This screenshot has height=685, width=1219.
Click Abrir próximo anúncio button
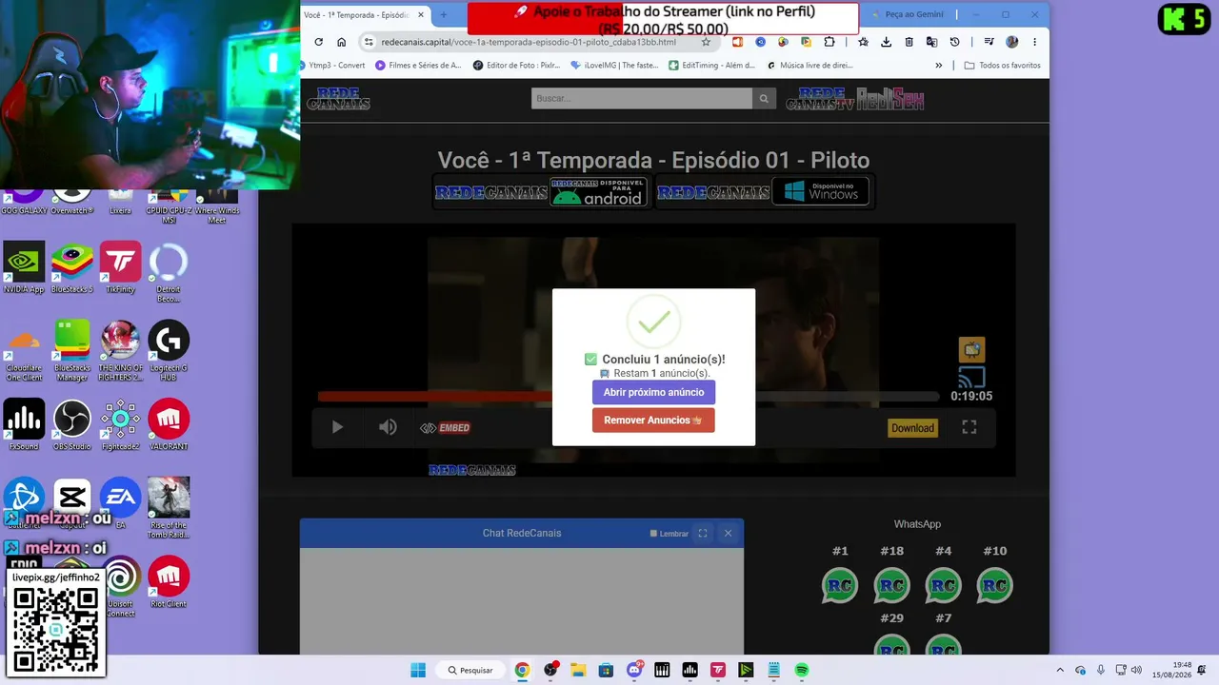[x=653, y=393]
